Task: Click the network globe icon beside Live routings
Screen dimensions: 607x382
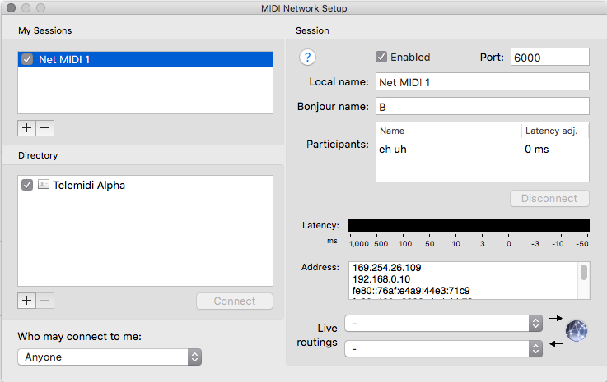Action: [577, 330]
